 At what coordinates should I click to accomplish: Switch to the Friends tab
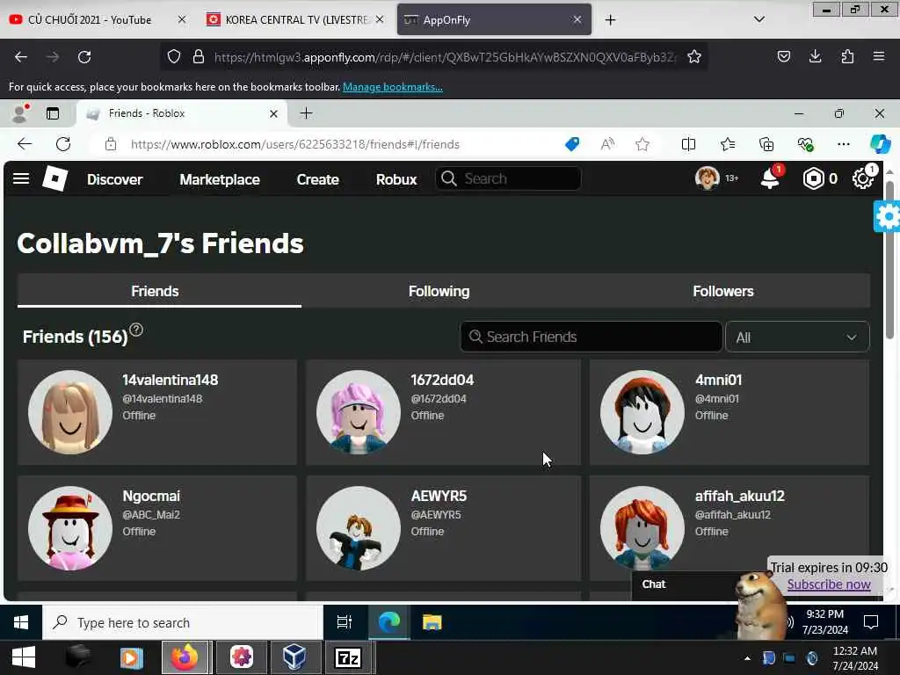[x=155, y=291]
